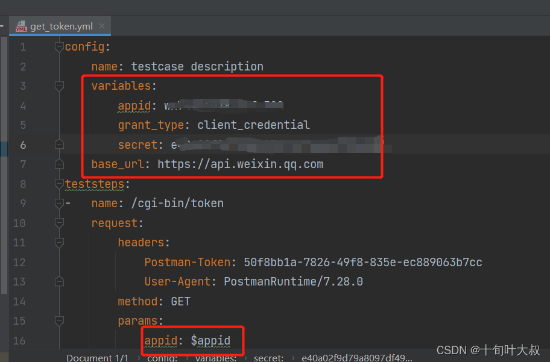The width and height of the screenshot is (550, 362).
Task: Fold the request block on line 10
Action: [x=59, y=223]
